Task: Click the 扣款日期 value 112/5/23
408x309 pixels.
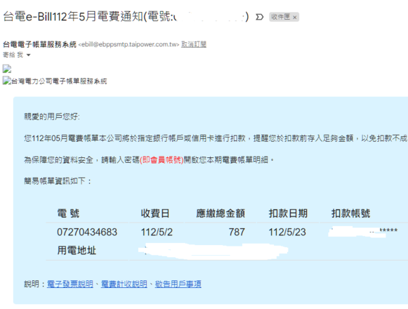Action: [288, 232]
